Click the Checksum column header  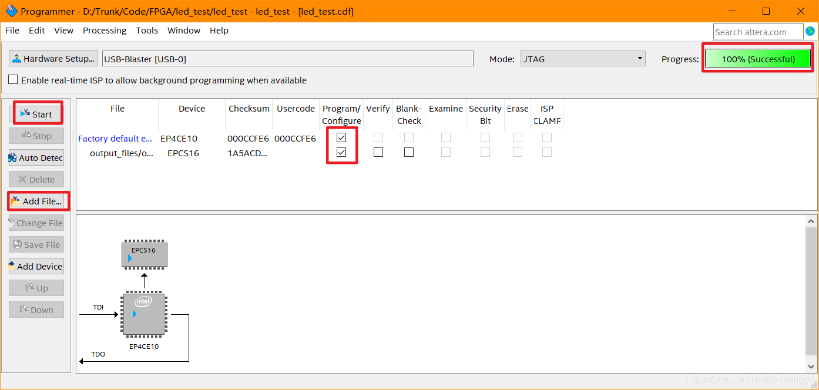point(249,109)
